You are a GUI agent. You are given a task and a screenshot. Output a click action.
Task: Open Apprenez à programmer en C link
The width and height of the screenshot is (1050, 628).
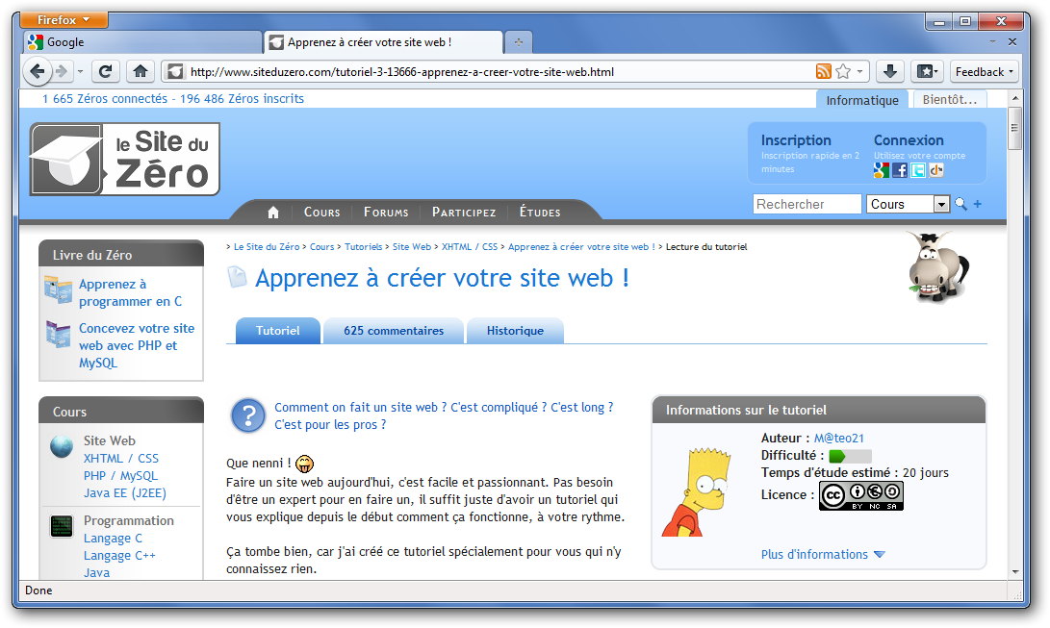(131, 293)
